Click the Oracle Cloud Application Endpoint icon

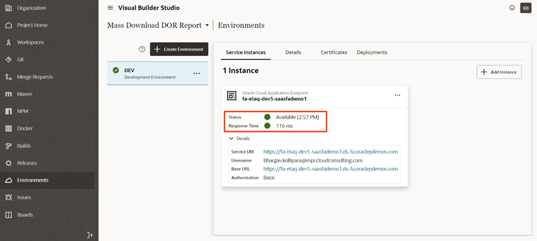tap(232, 96)
